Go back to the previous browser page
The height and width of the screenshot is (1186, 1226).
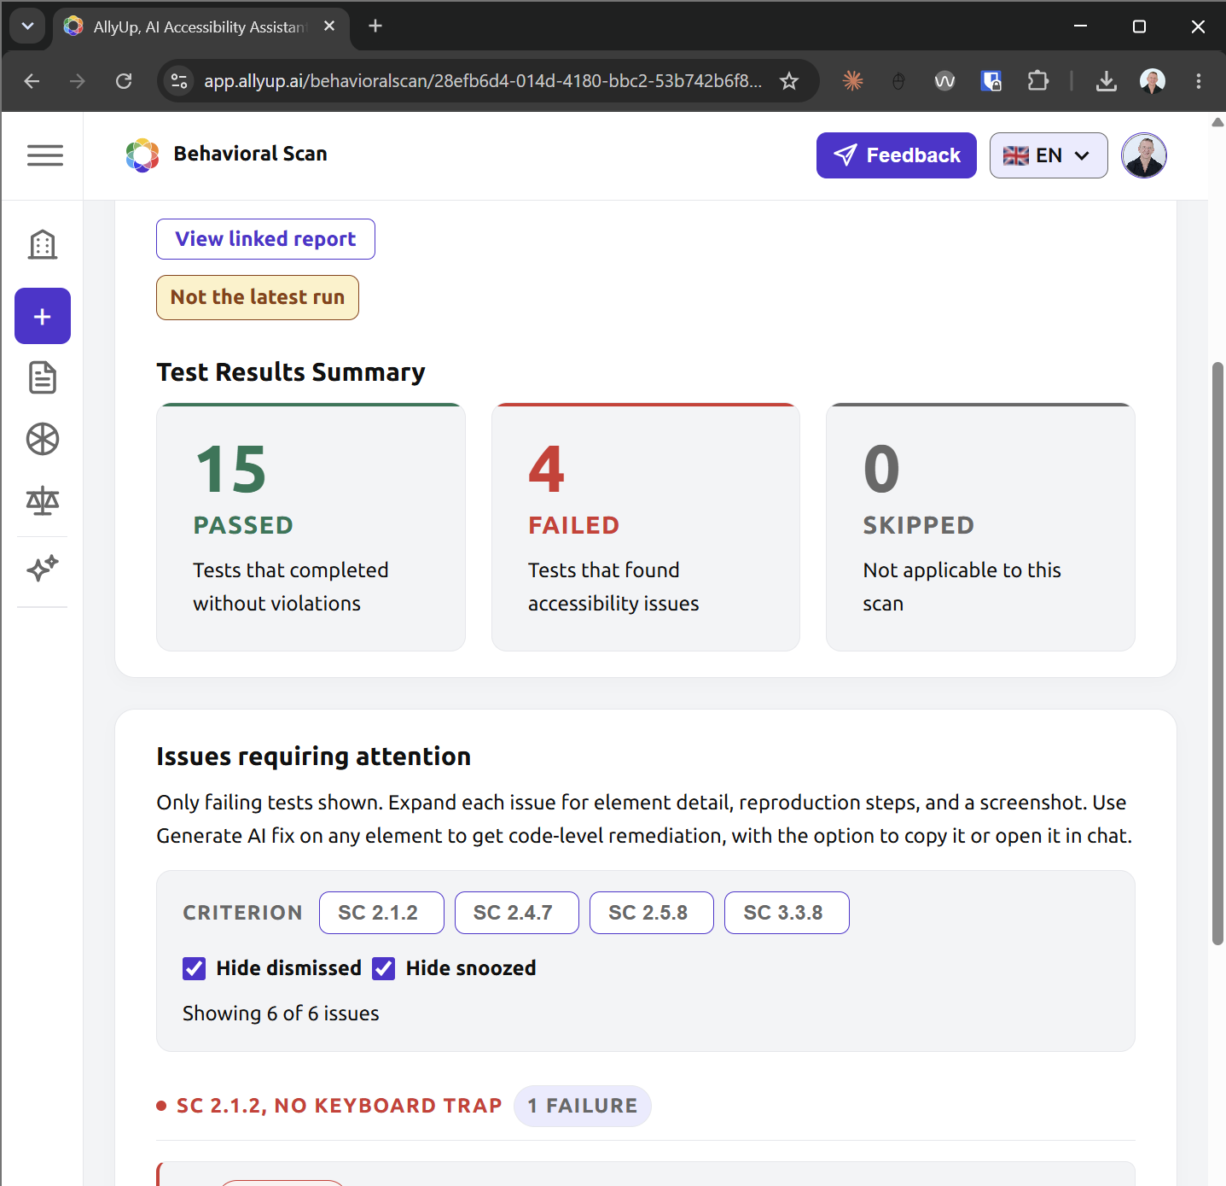click(32, 81)
